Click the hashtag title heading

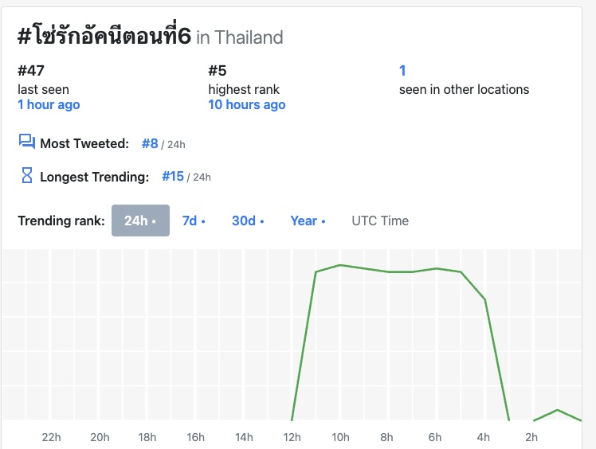[x=104, y=37]
